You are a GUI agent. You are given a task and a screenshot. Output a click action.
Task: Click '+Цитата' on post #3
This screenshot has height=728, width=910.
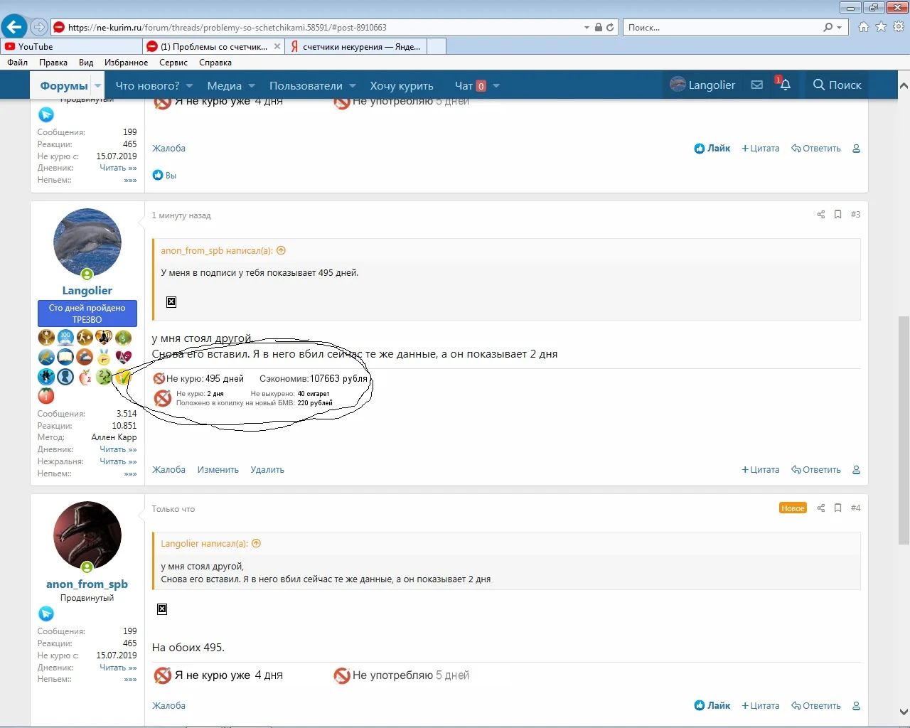(x=761, y=470)
